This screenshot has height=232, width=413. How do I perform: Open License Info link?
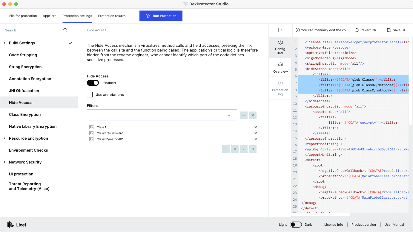point(334,225)
